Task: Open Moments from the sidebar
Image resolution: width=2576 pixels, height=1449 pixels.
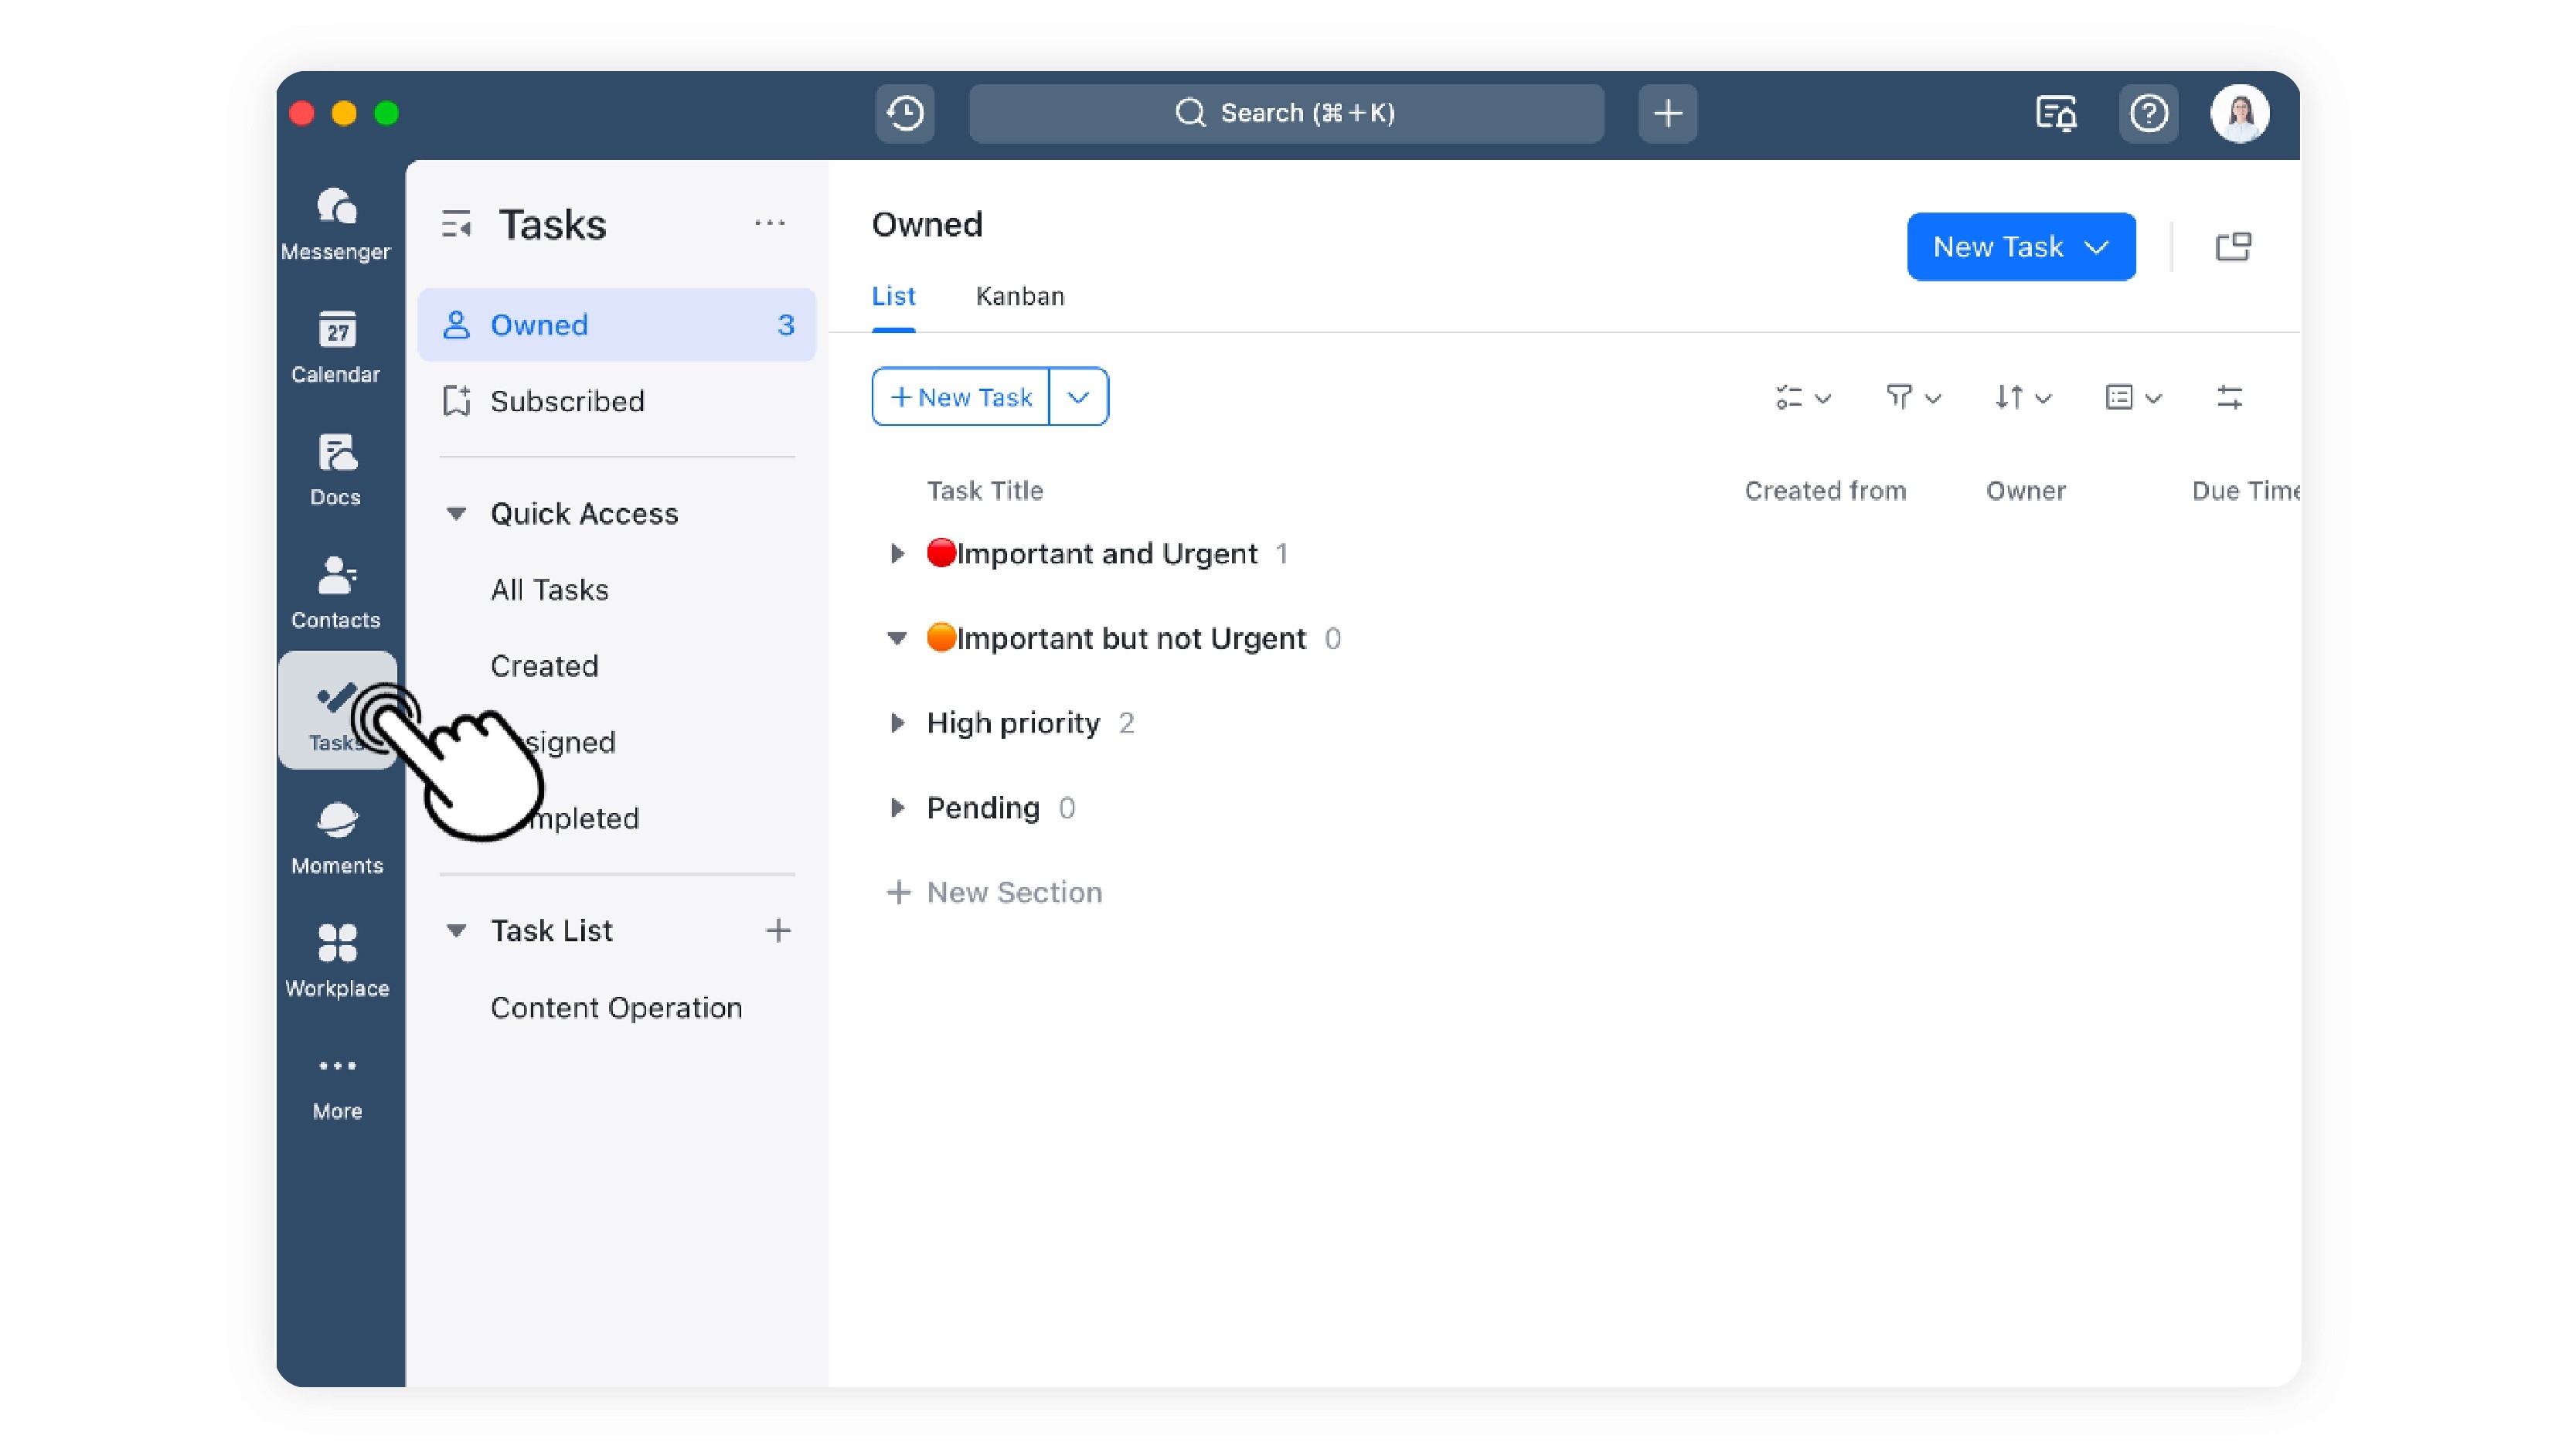Action: pos(336,838)
